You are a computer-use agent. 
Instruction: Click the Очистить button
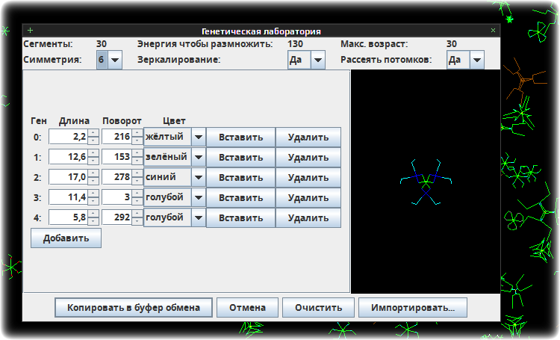pos(319,307)
